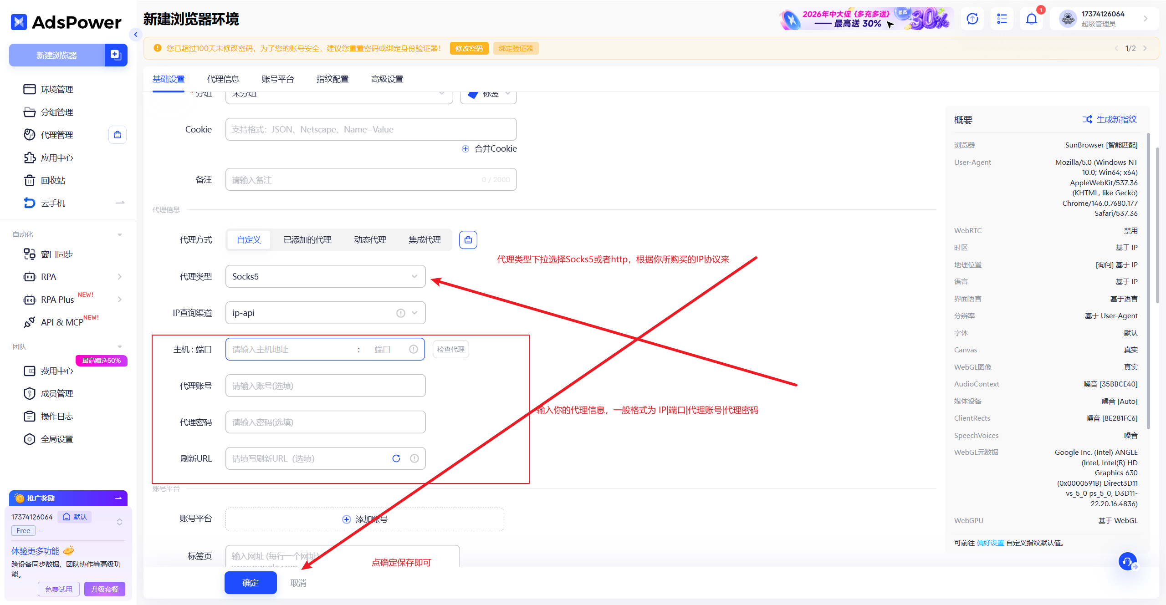Switch to the 代理信息 tab

(x=223, y=79)
